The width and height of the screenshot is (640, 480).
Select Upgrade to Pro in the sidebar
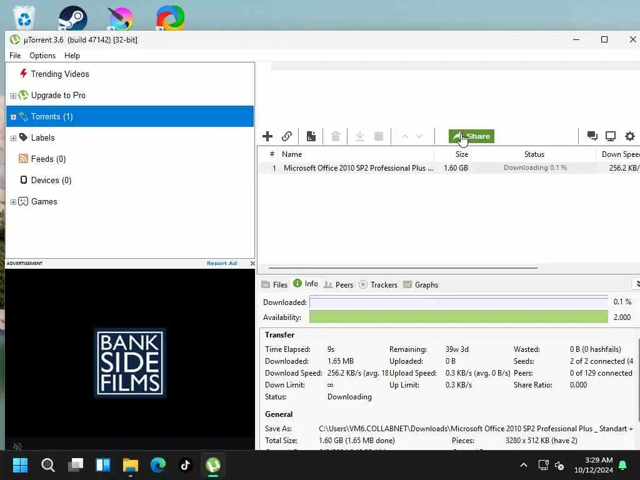pyautogui.click(x=58, y=95)
